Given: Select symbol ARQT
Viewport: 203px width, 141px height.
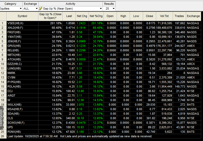Looking at the screenshot, I should click(11, 96).
